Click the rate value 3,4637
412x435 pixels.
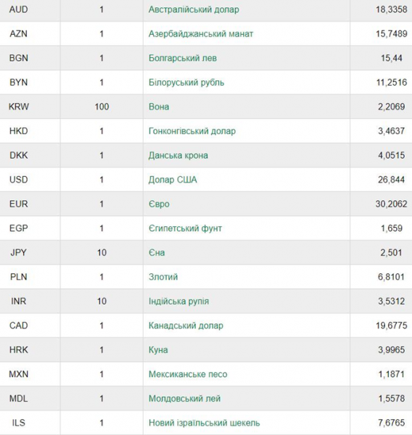click(391, 131)
